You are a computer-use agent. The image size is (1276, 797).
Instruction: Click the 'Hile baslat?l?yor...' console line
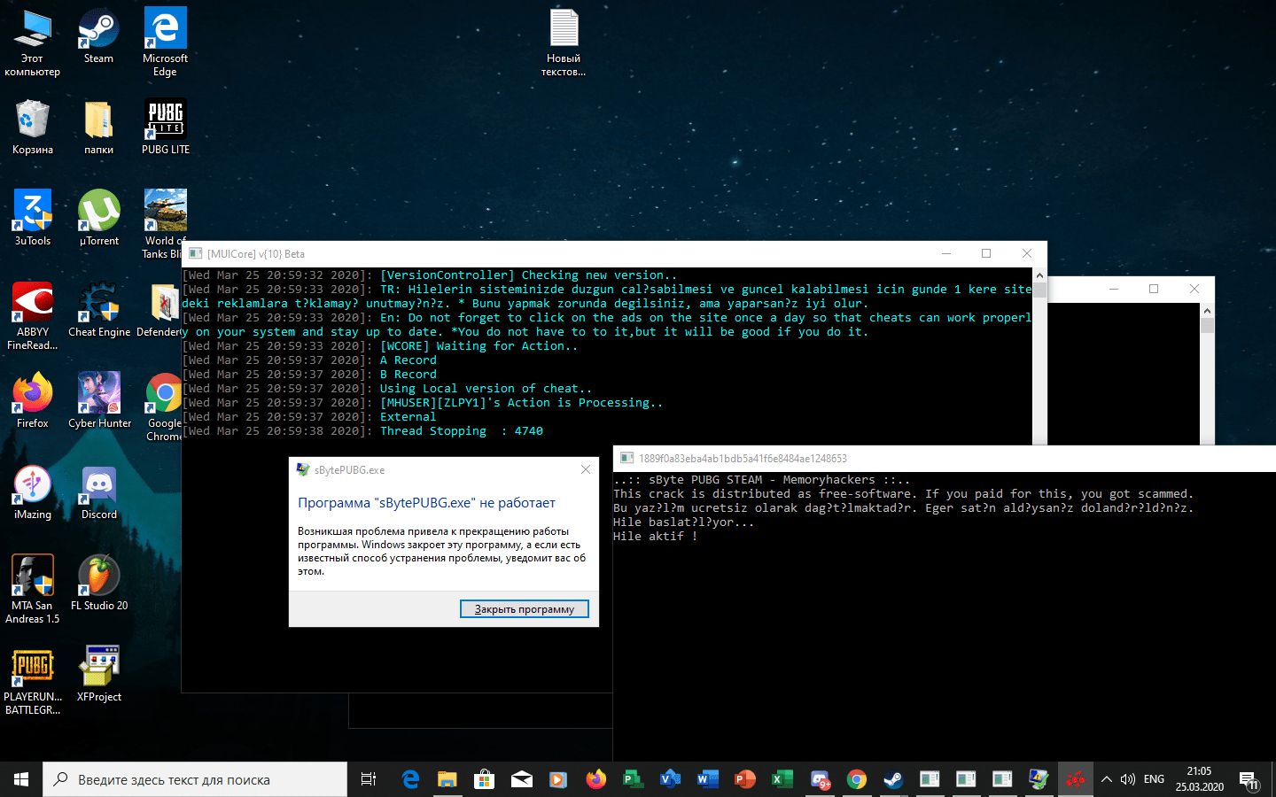pos(684,522)
